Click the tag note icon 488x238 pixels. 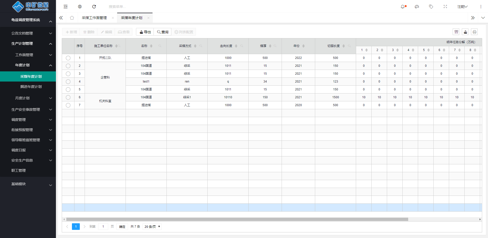point(431,7)
